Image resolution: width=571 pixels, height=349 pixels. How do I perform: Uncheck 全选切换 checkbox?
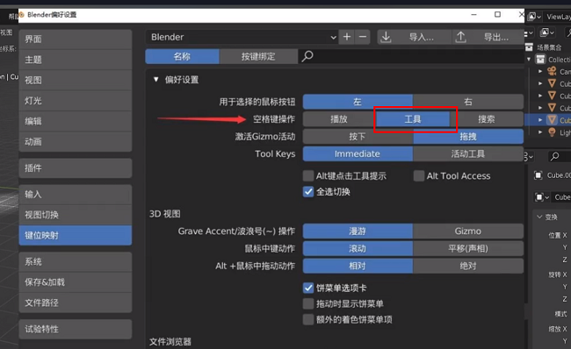308,191
